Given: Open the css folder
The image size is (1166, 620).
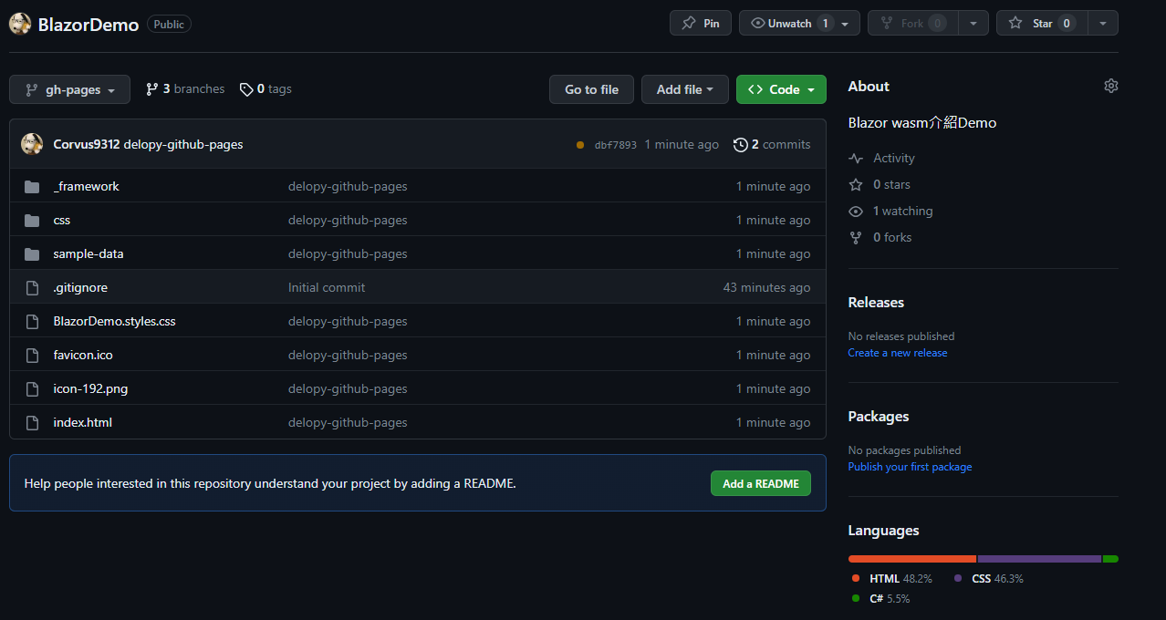Looking at the screenshot, I should pyautogui.click(x=62, y=220).
